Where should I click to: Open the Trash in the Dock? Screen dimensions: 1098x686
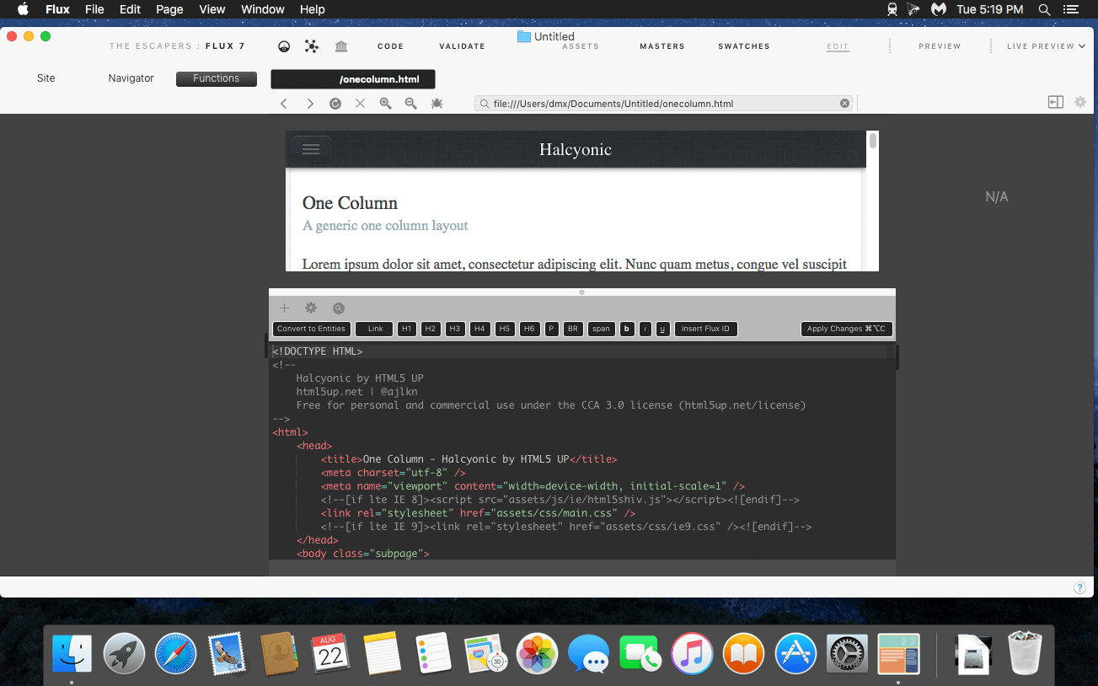click(1023, 654)
